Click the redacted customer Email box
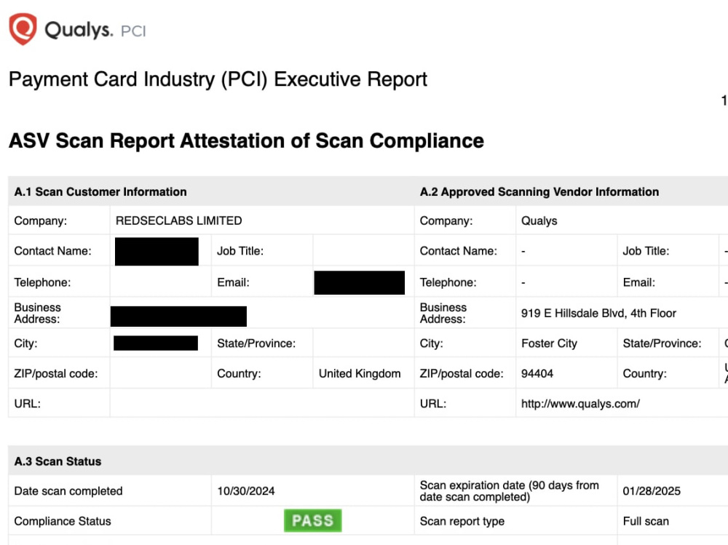This screenshot has height=545, width=728. [360, 283]
